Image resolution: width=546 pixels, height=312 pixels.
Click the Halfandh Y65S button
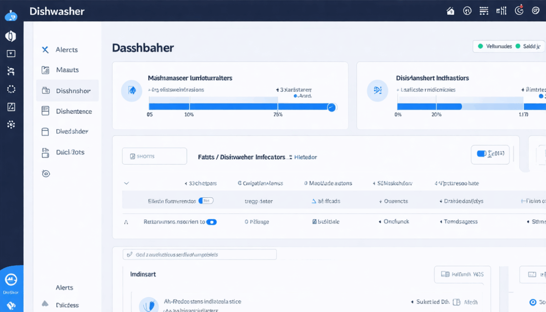462,274
